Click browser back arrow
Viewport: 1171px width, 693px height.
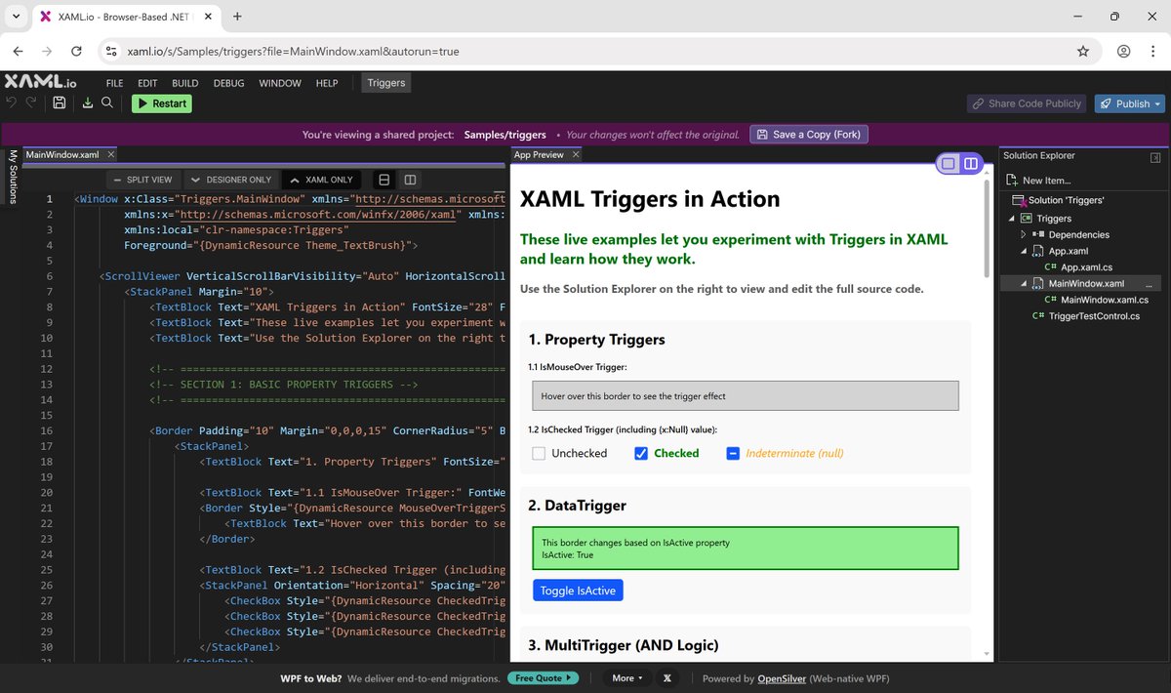[19, 51]
